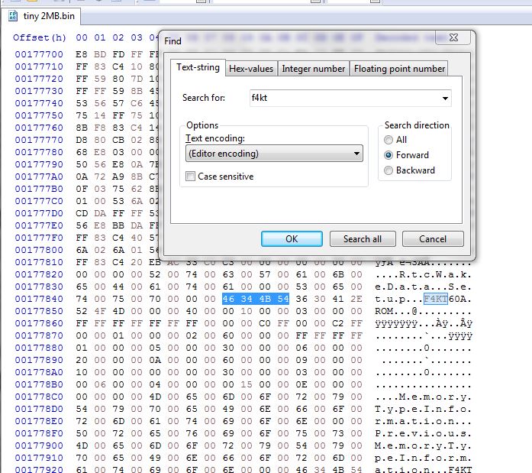Click column header 00 in hex view

pos(82,37)
